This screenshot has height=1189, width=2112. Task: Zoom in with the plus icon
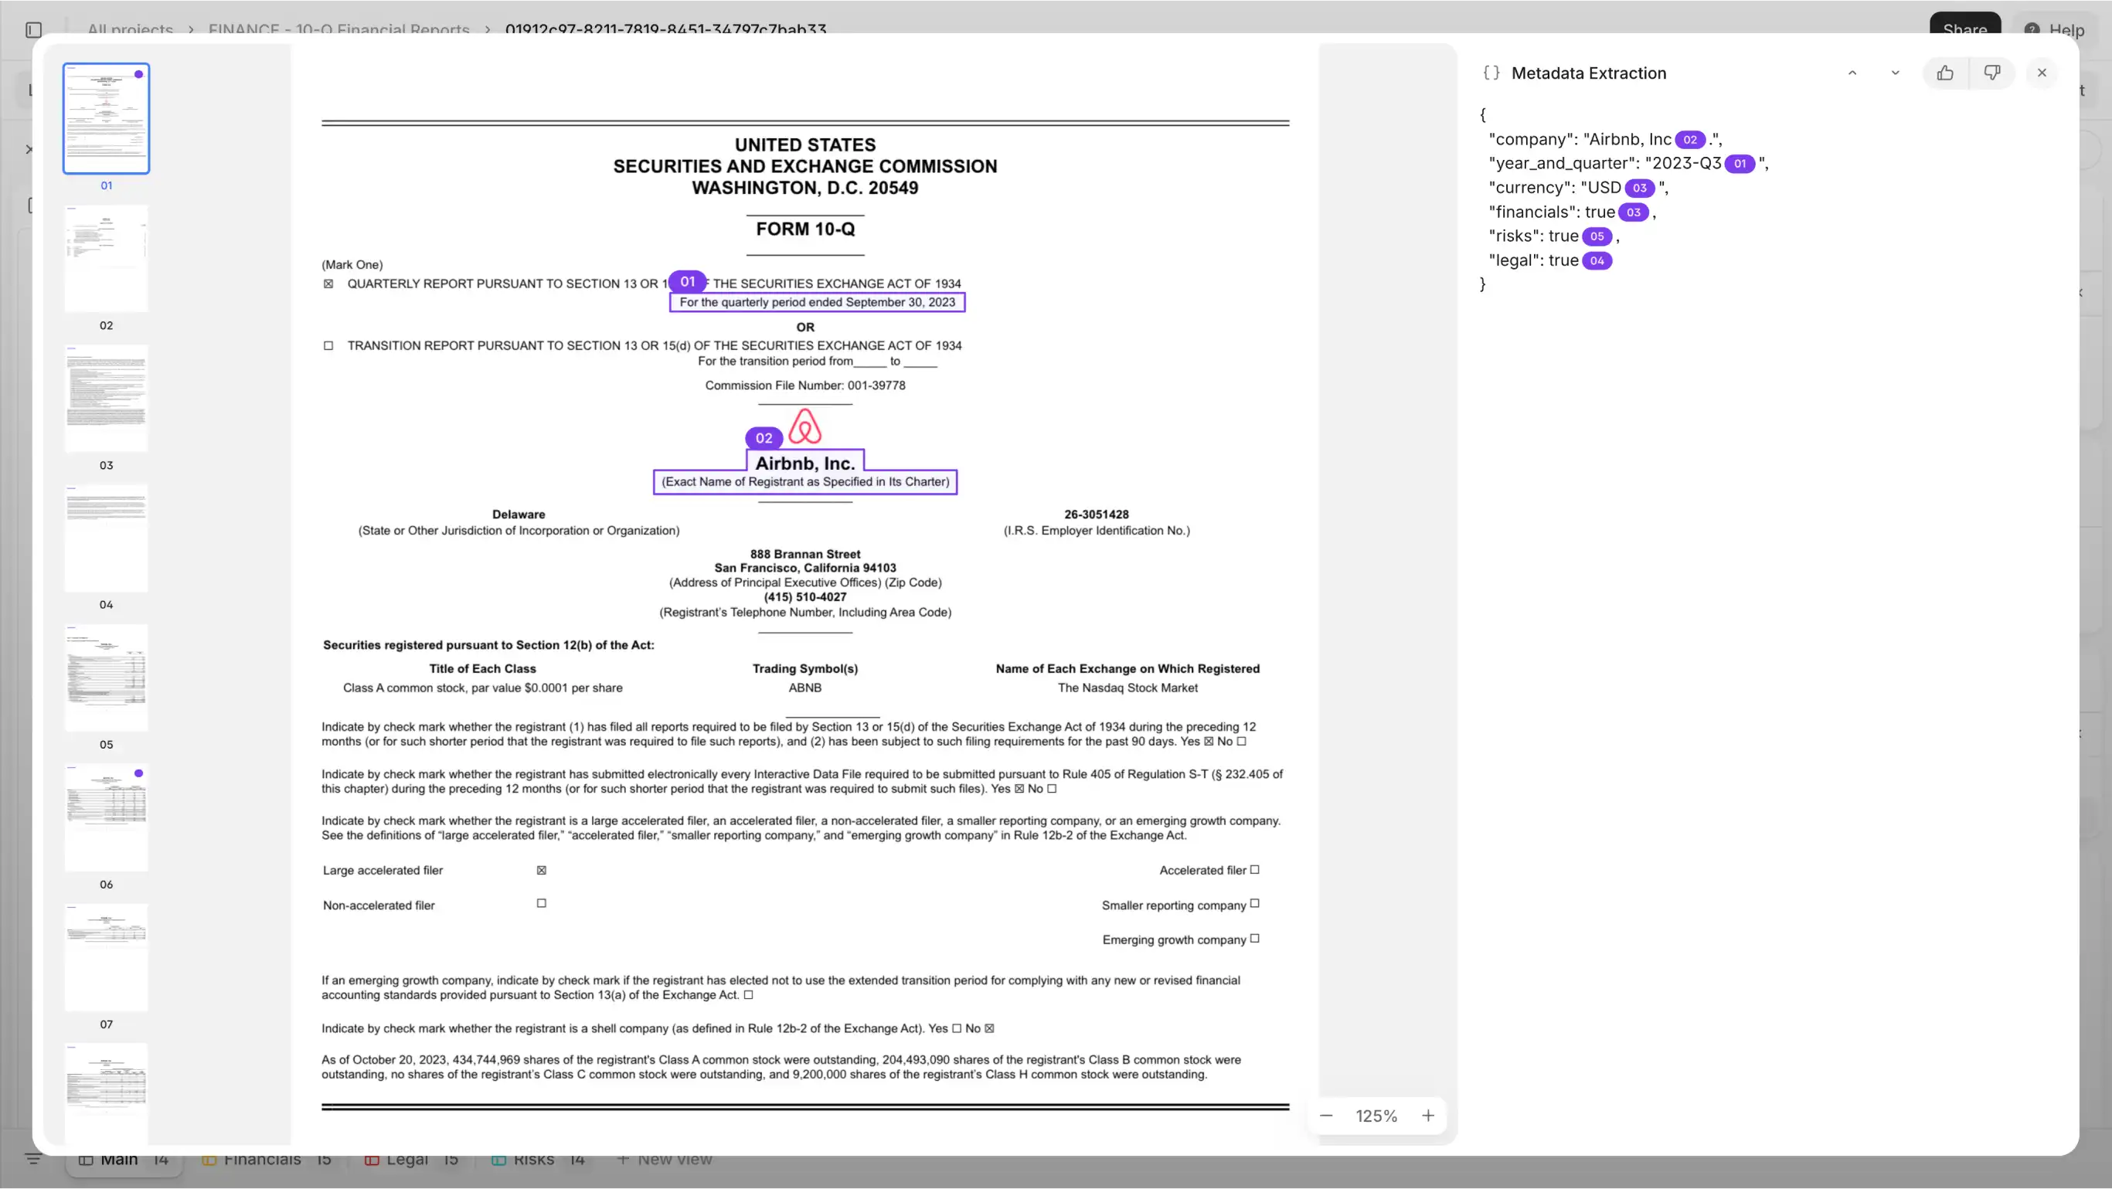1427,1116
